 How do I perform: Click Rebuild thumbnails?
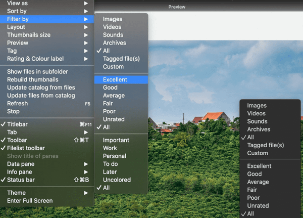pos(47,80)
